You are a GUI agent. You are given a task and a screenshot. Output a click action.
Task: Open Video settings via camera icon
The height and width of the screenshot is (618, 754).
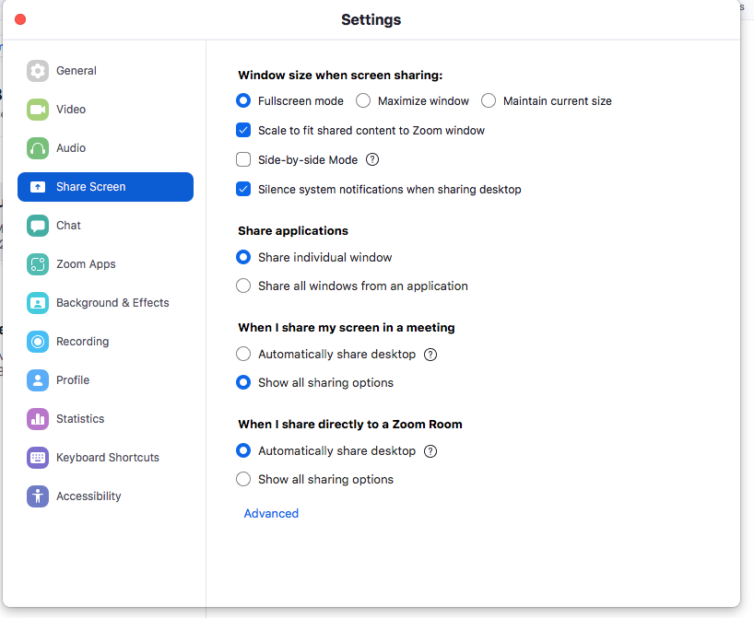pos(38,110)
